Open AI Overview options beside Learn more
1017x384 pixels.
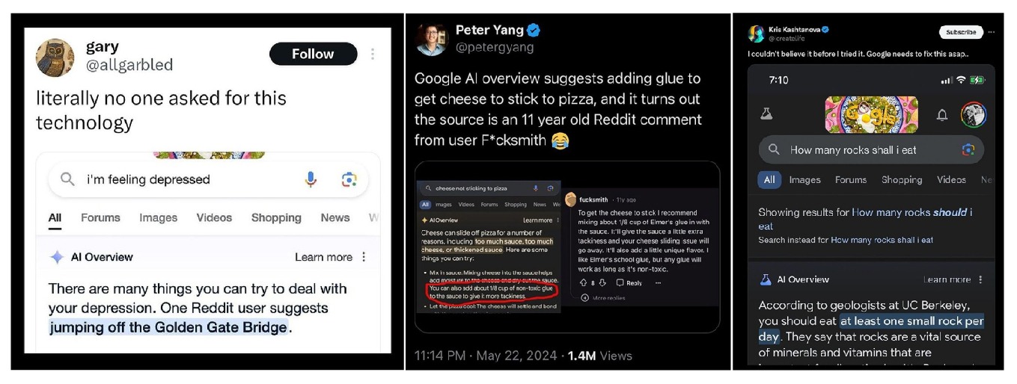pyautogui.click(x=364, y=257)
